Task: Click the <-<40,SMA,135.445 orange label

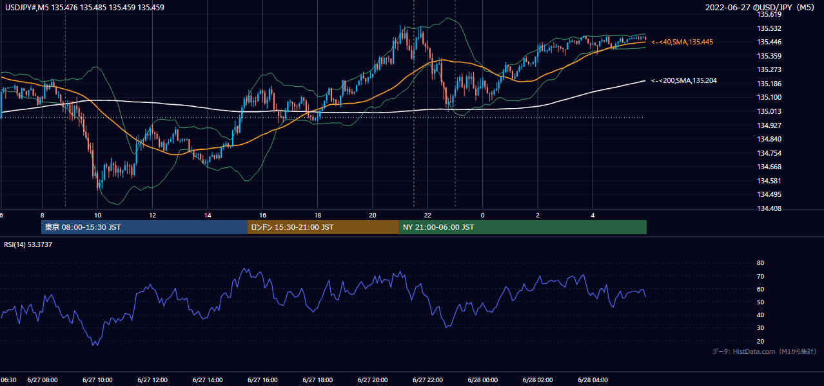Action: (x=682, y=42)
